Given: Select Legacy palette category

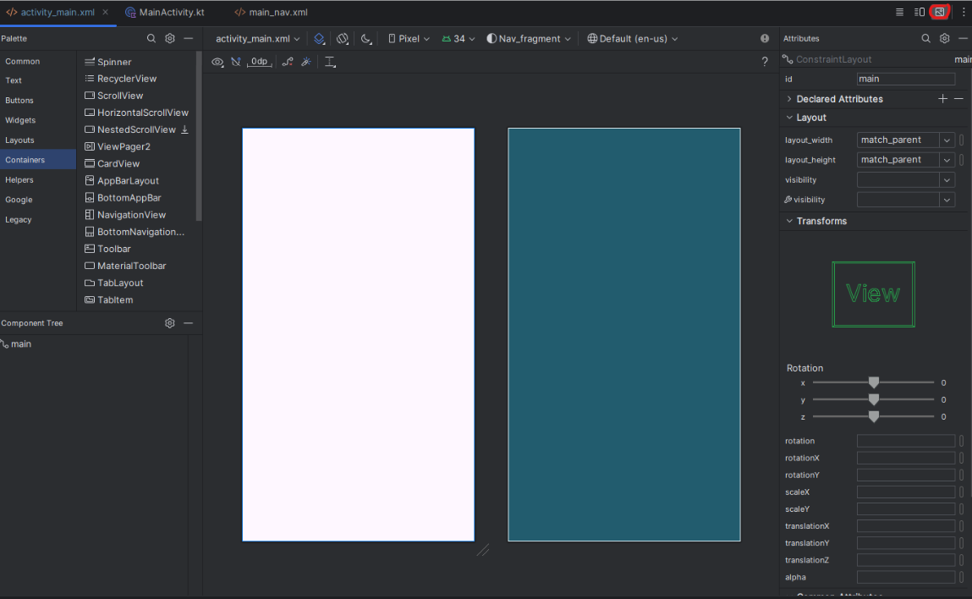Looking at the screenshot, I should tap(19, 219).
